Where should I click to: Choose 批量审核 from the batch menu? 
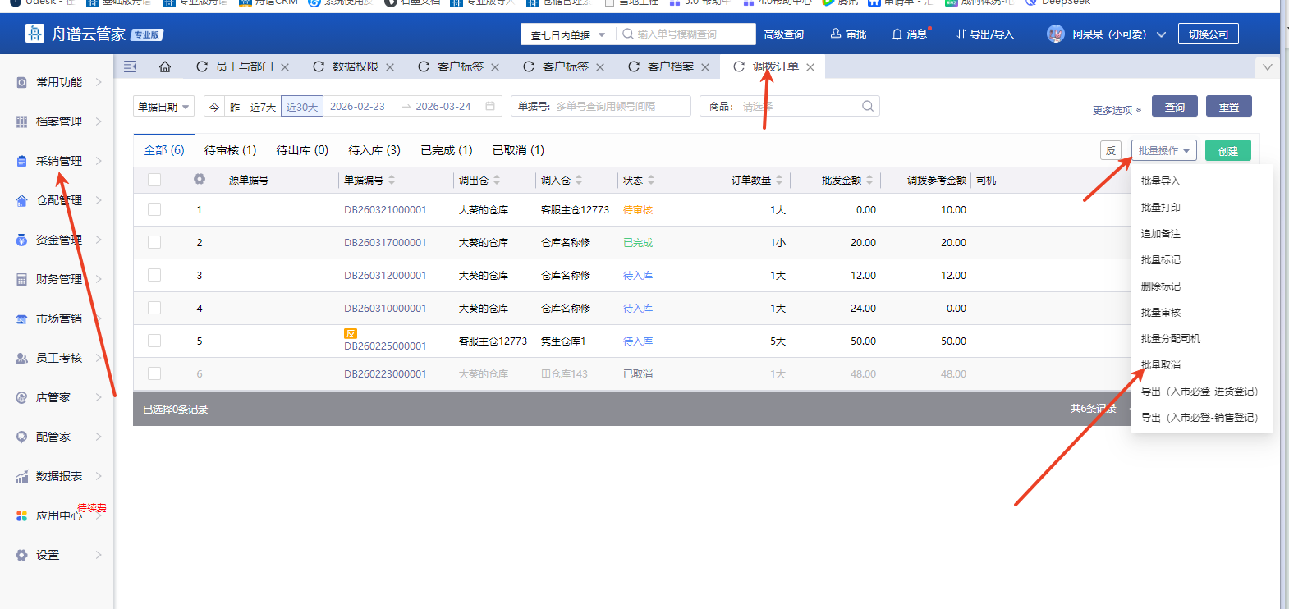point(1160,313)
